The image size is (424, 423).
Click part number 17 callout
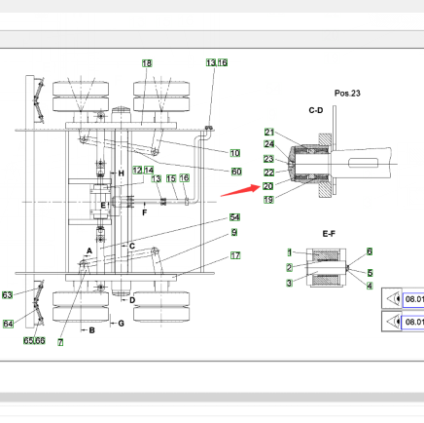click(x=235, y=255)
